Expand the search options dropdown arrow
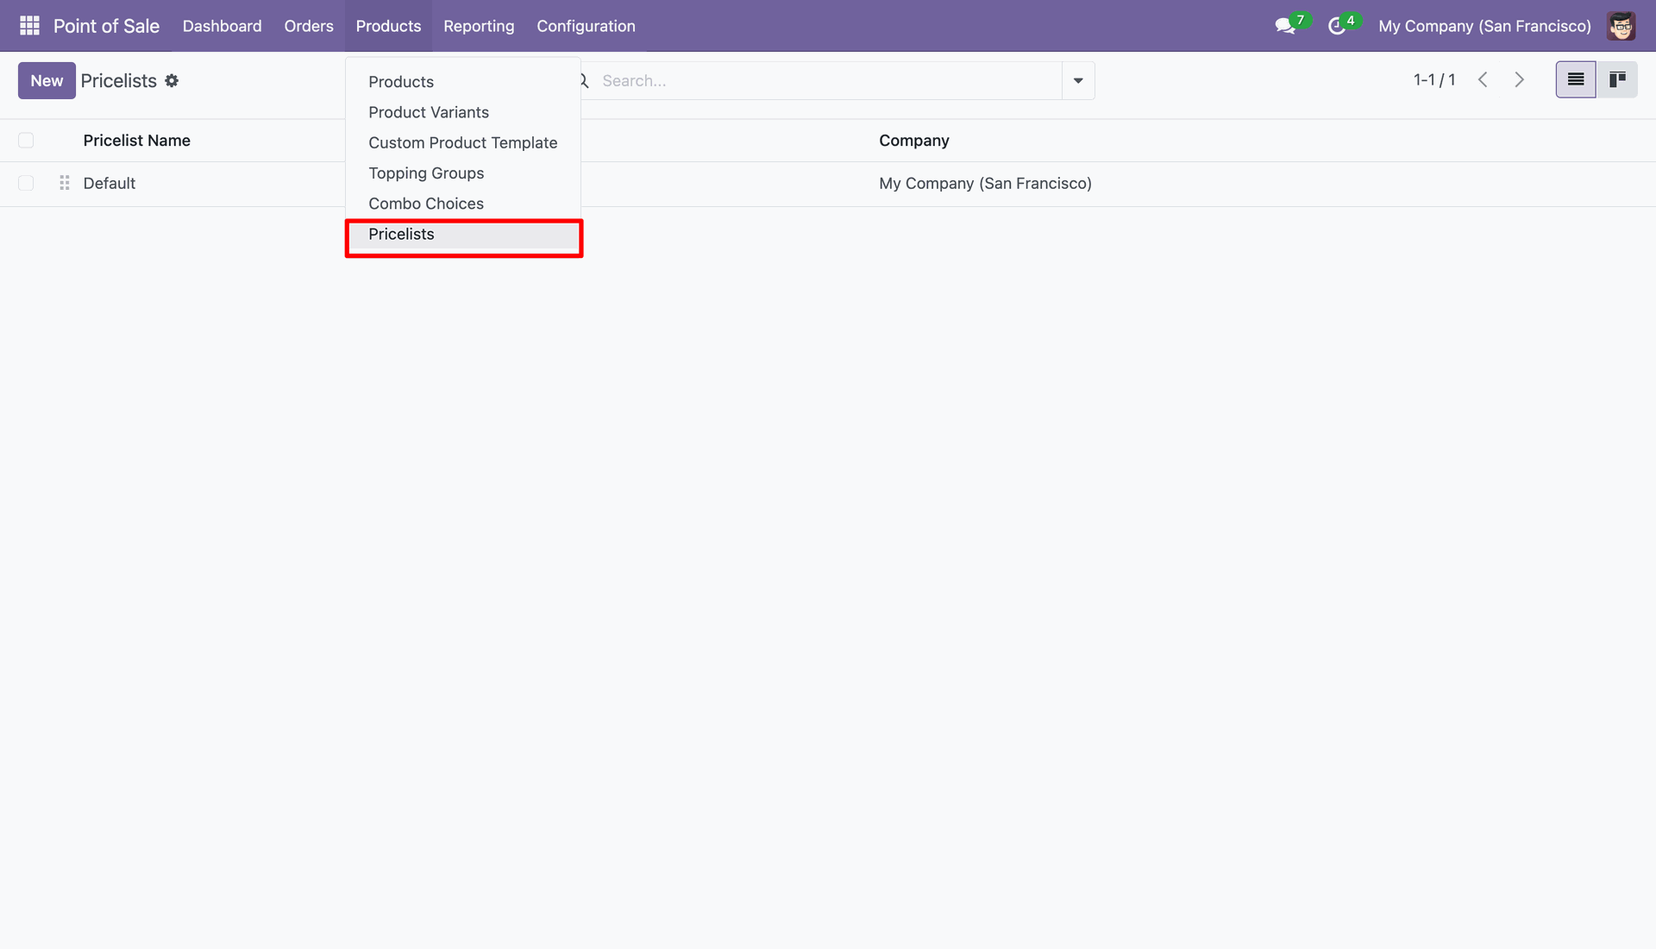 tap(1078, 80)
